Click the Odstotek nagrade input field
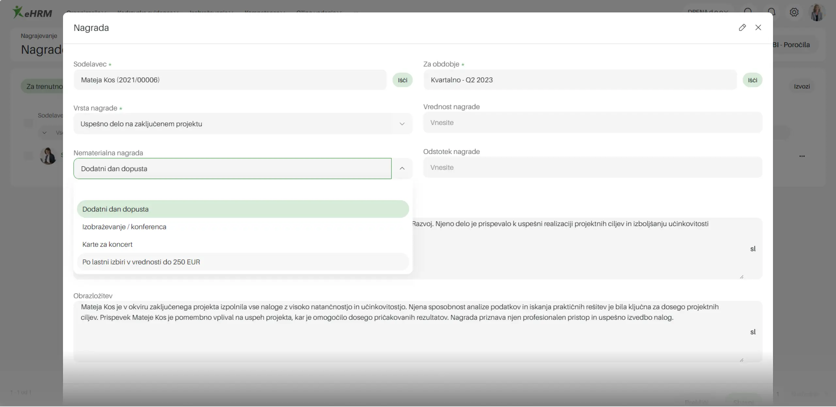836x407 pixels. click(x=592, y=167)
